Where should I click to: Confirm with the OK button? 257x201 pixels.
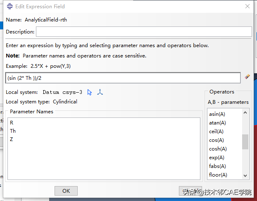(66, 191)
